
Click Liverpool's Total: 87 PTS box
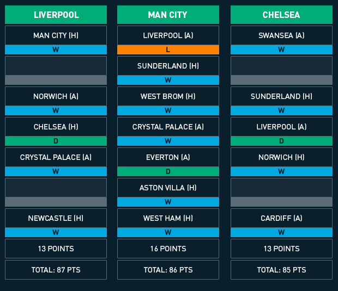point(56,270)
